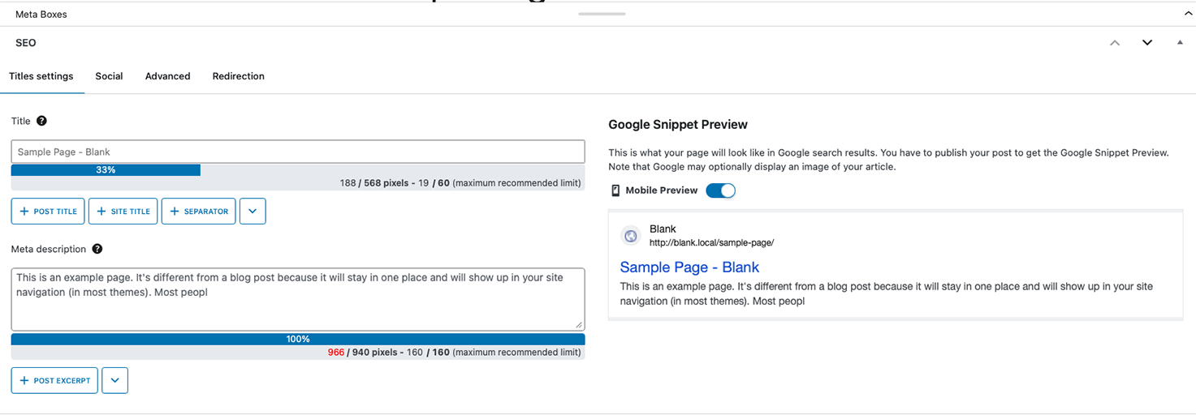1196x415 pixels.
Task: Click the Meta Boxes drag handle bar
Action: (602, 14)
